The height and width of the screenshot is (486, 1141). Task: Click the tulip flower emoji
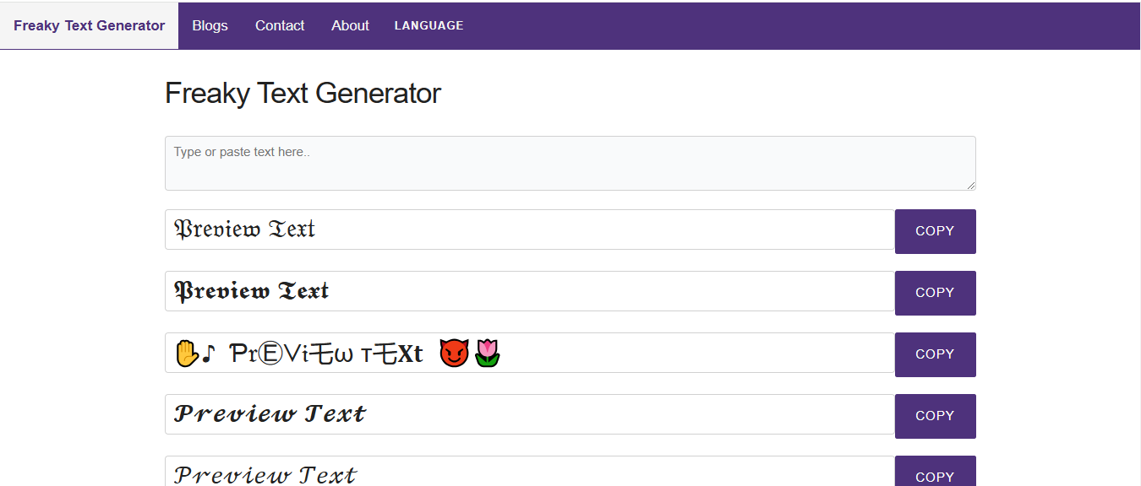(x=487, y=354)
